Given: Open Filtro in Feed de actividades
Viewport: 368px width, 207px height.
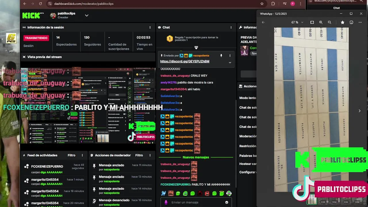Looking at the screenshot, I should (x=72, y=155).
